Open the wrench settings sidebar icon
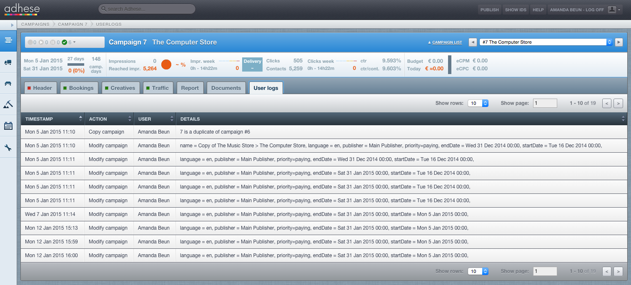The width and height of the screenshot is (631, 285). click(x=8, y=147)
